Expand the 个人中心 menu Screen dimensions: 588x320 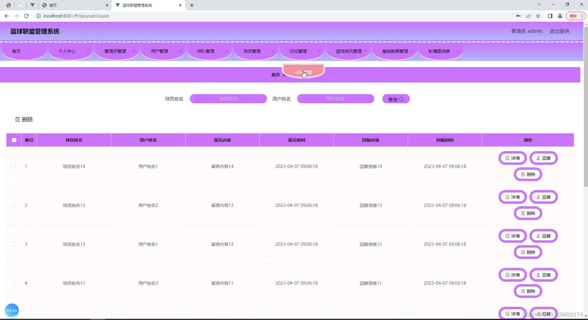click(x=71, y=51)
